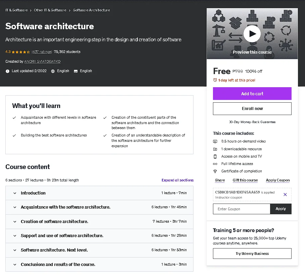This screenshot has height=277, width=305.
Task: Expand Conclusions and results of the course
Action: click(99, 265)
